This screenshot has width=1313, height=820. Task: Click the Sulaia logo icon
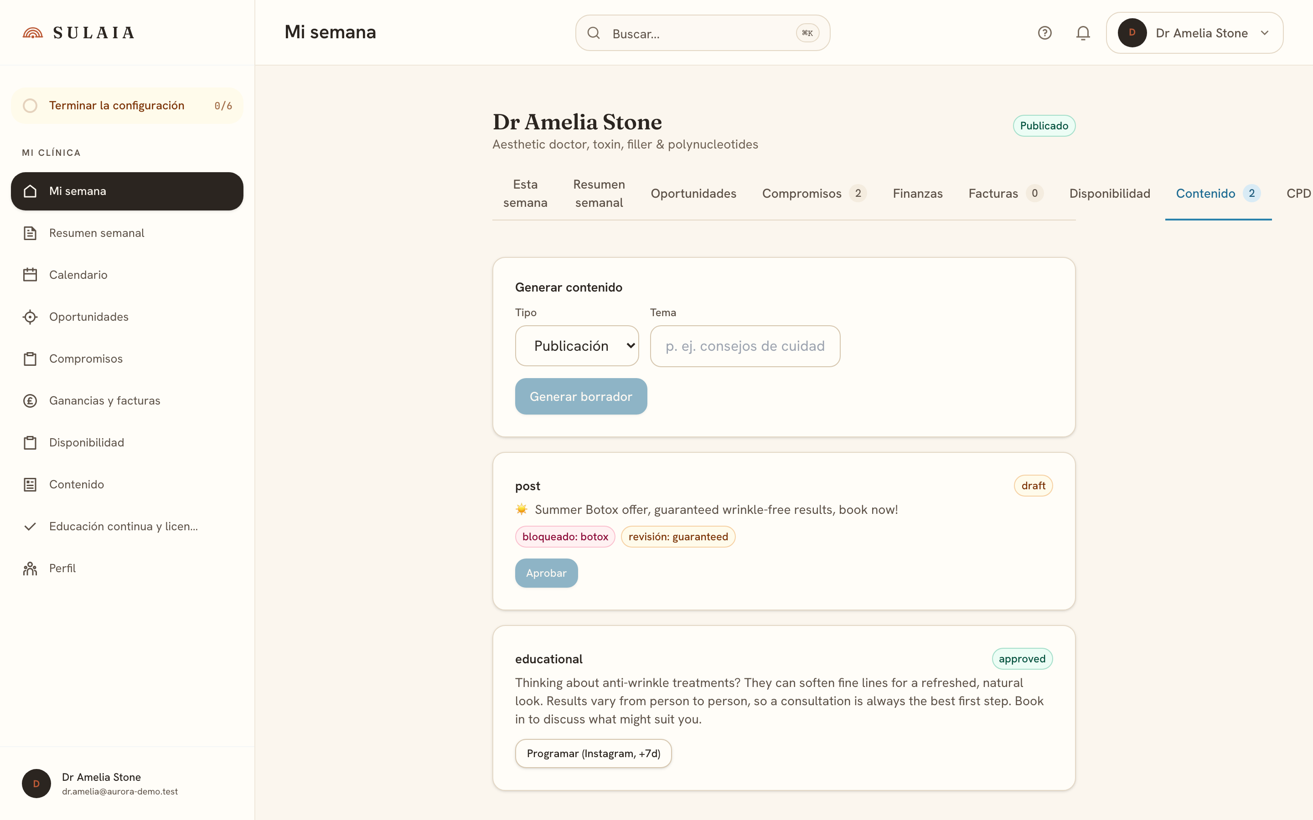point(32,33)
